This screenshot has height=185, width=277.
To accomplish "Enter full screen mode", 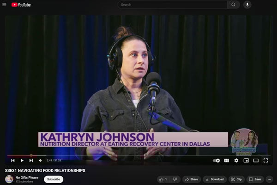I will point(265,161).
